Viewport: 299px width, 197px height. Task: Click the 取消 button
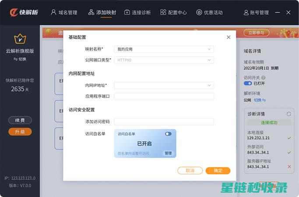point(190,170)
